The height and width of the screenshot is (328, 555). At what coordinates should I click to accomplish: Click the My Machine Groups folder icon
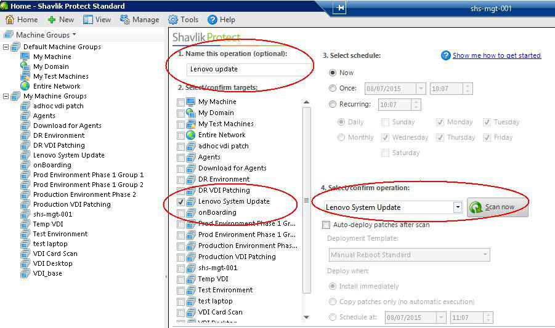(x=15, y=96)
